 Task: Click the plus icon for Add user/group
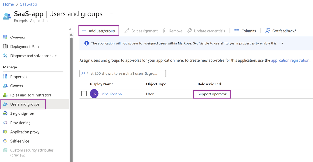pos(84,31)
